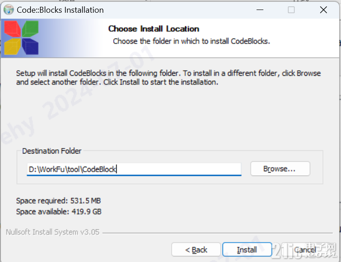Click the Browse... button
341x262 pixels.
280,169
